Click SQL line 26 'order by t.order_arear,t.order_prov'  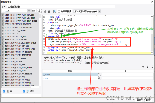pos(69,50)
